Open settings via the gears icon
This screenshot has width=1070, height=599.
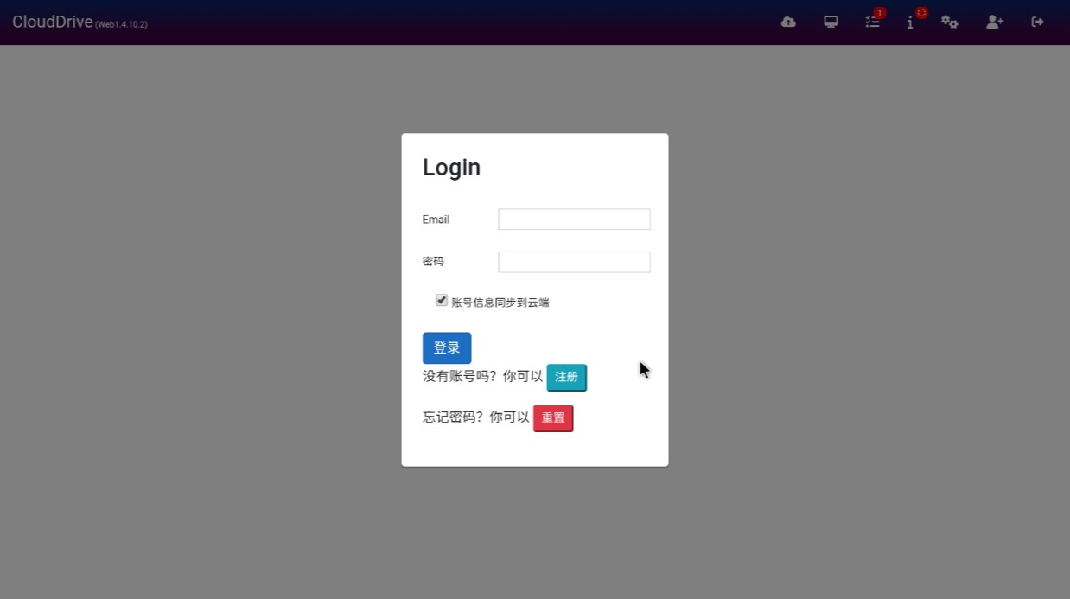(950, 22)
